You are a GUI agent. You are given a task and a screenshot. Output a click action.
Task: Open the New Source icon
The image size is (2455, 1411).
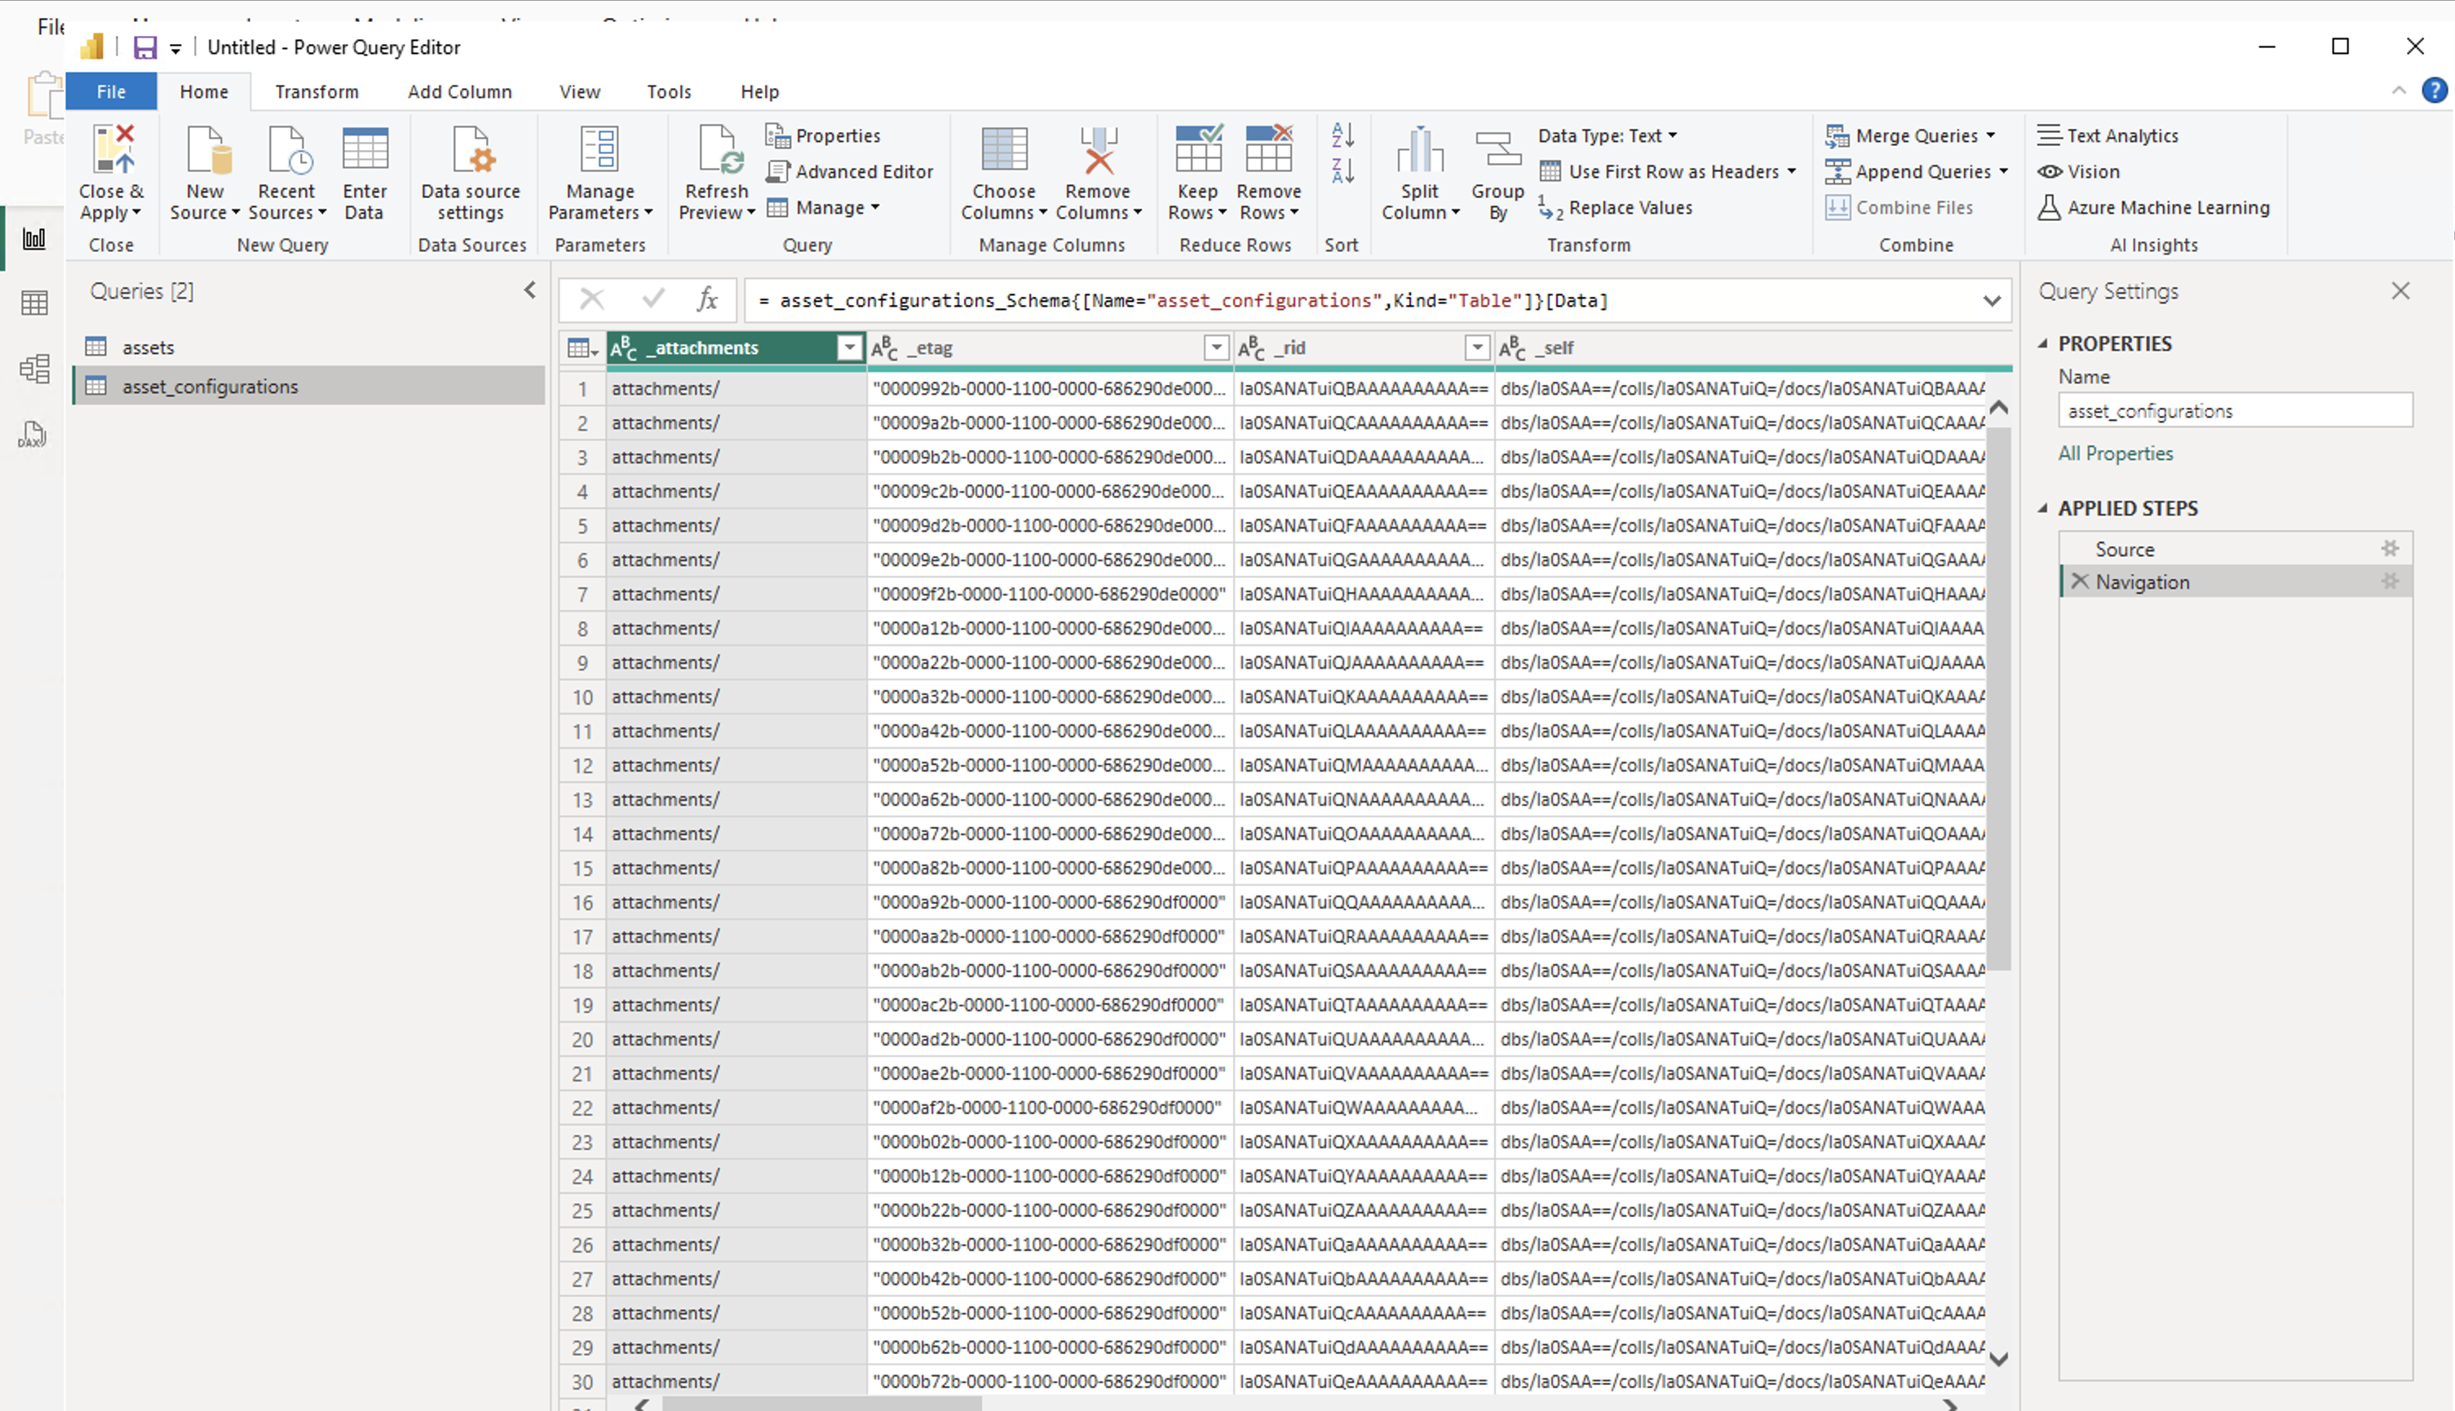point(207,149)
